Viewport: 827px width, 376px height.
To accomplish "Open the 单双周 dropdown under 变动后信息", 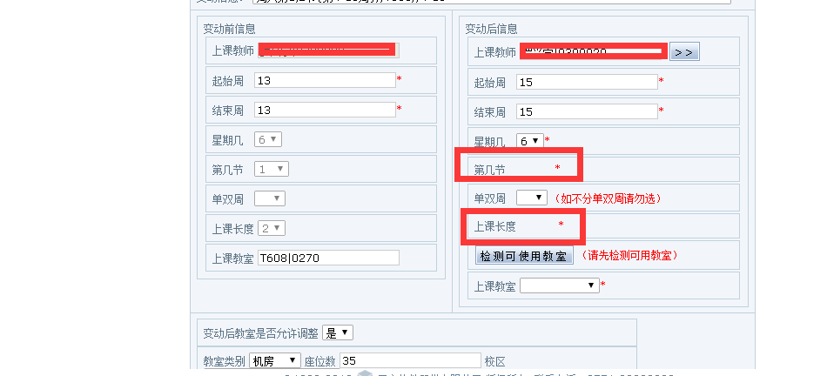I will (531, 198).
